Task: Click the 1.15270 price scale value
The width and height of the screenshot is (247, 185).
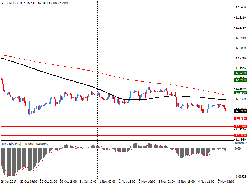Action: pos(241,129)
